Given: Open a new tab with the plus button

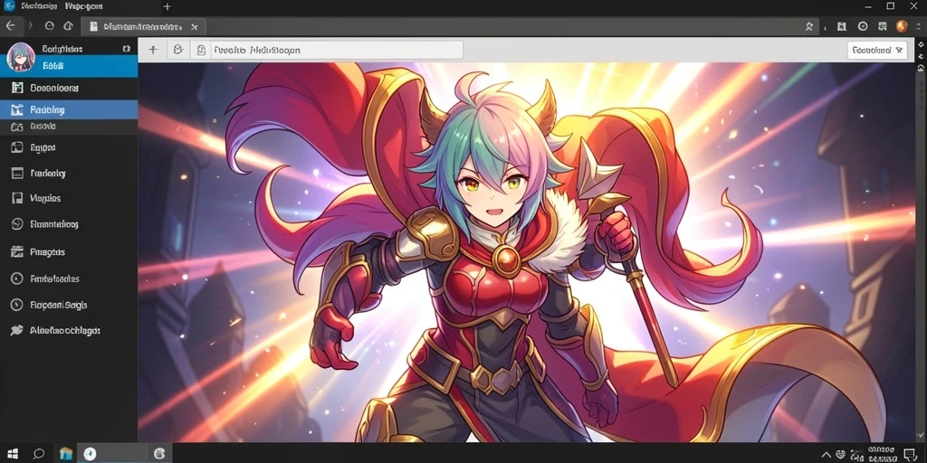Looking at the screenshot, I should tap(167, 6).
